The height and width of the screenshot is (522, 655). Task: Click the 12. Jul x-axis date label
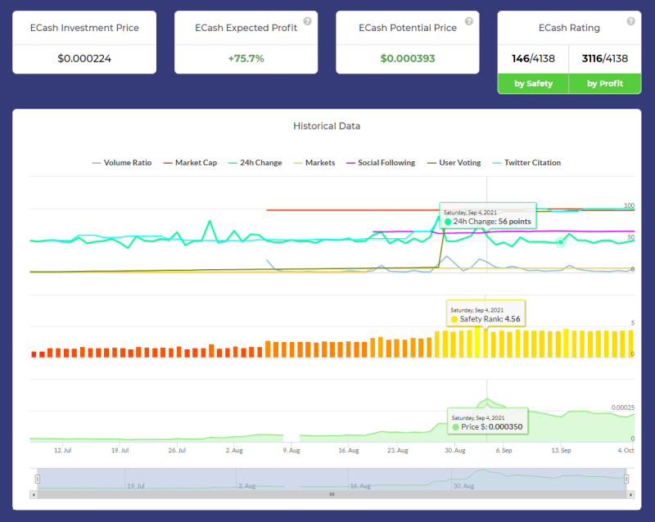coord(63,450)
